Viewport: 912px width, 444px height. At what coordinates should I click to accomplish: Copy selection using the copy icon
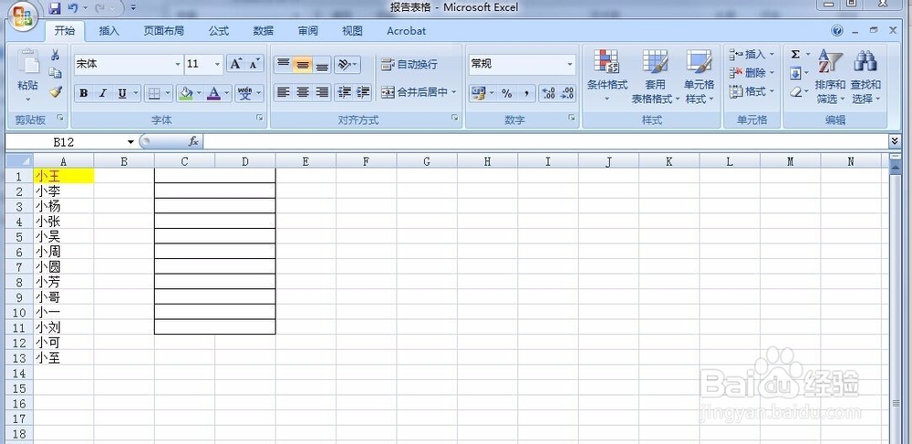[56, 73]
